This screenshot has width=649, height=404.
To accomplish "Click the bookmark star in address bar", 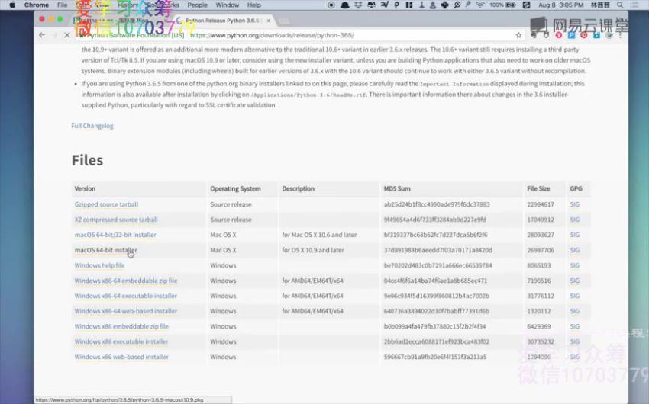I will coord(518,35).
